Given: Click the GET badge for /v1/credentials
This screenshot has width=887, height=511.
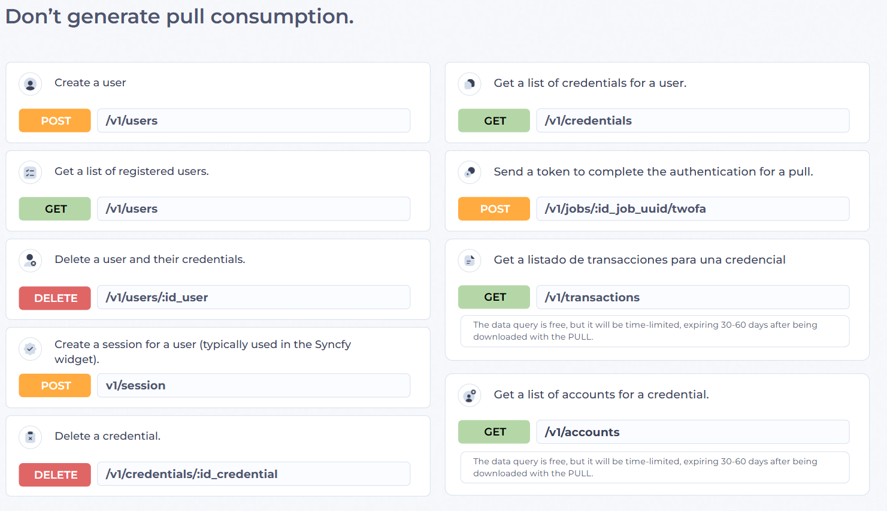Looking at the screenshot, I should click(x=494, y=120).
